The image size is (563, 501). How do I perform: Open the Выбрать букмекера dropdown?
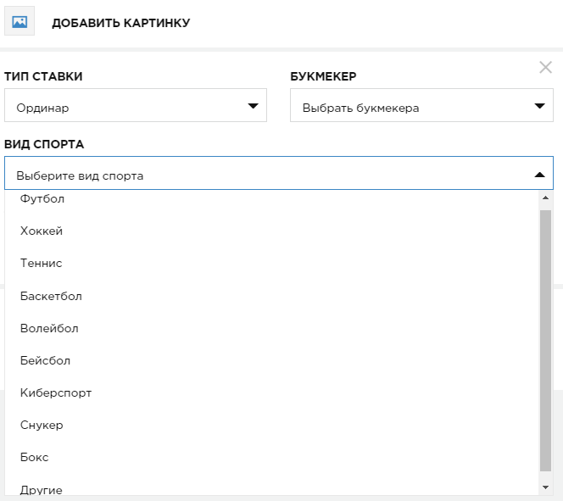coord(421,105)
